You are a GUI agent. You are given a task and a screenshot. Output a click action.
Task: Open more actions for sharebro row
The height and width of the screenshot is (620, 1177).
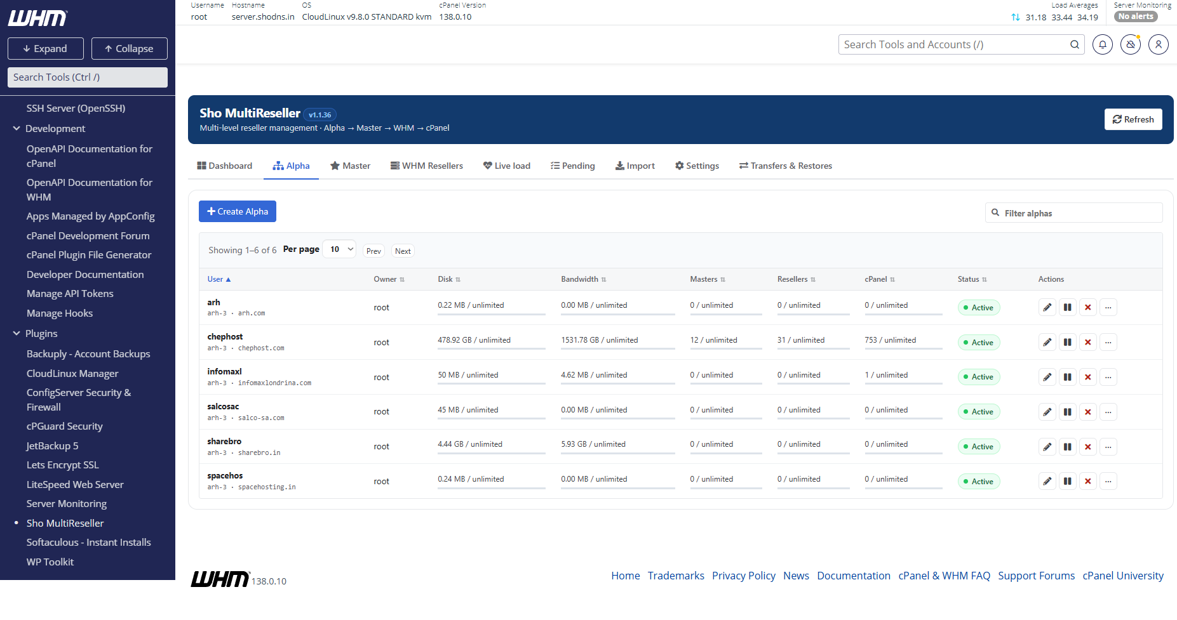tap(1108, 447)
